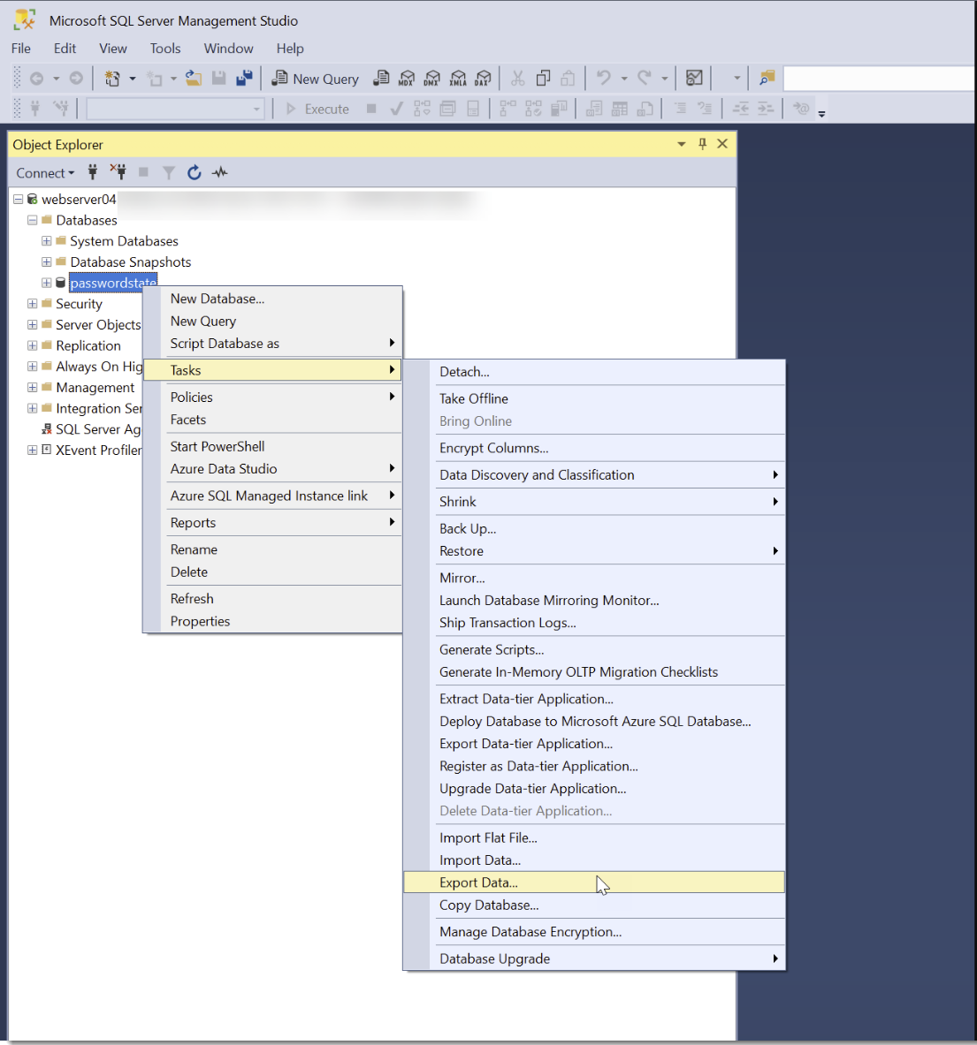Click the New Query toolbar button
This screenshot has height=1045, width=977.
click(x=315, y=79)
